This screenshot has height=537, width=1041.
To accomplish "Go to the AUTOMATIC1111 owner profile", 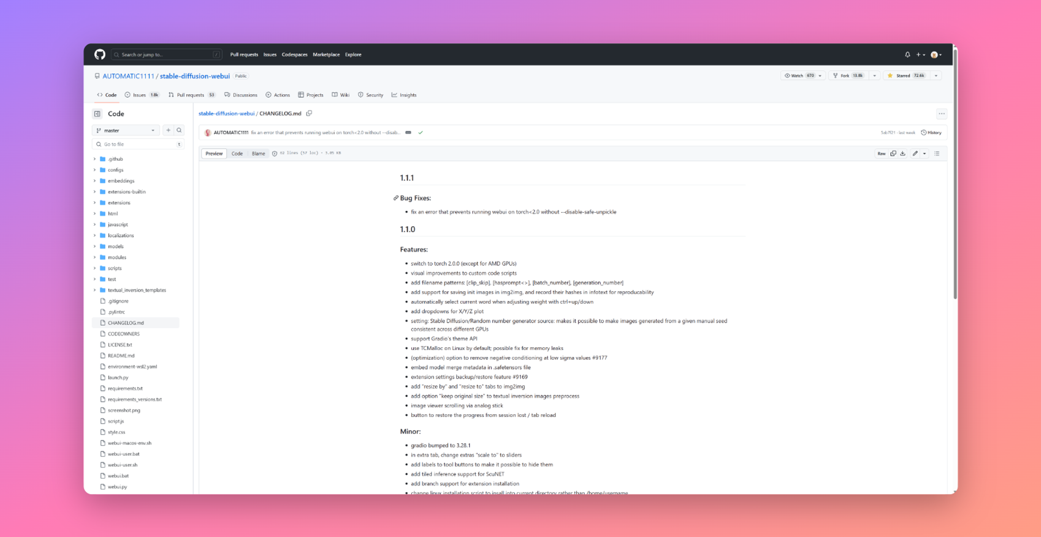I will pos(129,76).
